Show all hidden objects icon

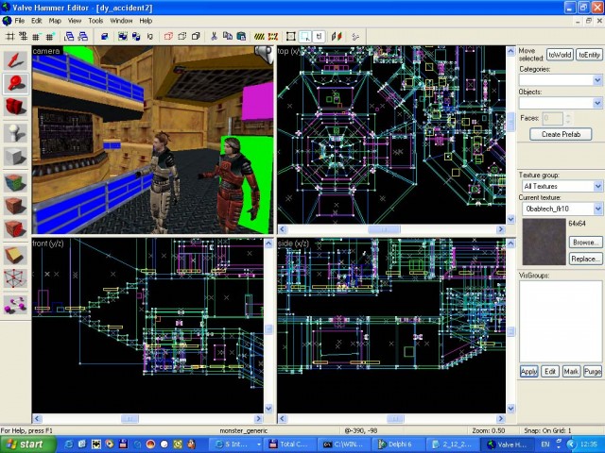click(x=196, y=37)
